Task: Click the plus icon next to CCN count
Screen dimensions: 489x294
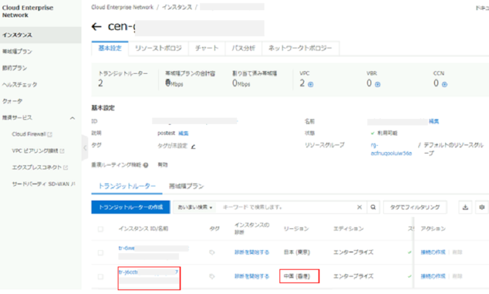Action: (x=444, y=85)
